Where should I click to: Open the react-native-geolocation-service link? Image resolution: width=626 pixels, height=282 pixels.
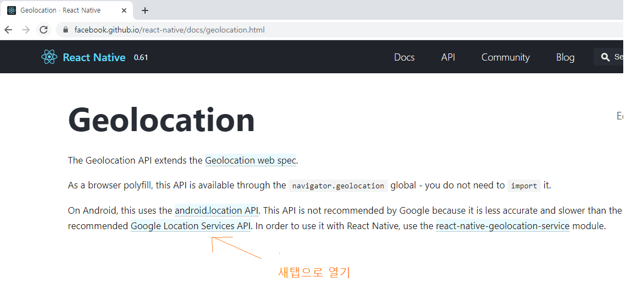point(502,226)
